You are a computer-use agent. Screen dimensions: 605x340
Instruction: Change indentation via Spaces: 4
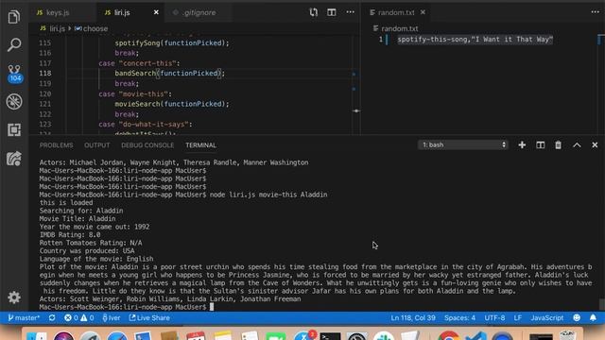pyautogui.click(x=459, y=317)
